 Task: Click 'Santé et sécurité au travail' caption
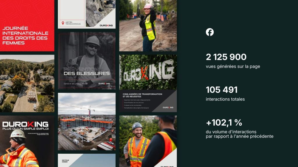click(76, 83)
